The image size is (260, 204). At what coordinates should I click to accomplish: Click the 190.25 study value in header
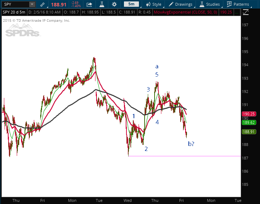coord(226,12)
